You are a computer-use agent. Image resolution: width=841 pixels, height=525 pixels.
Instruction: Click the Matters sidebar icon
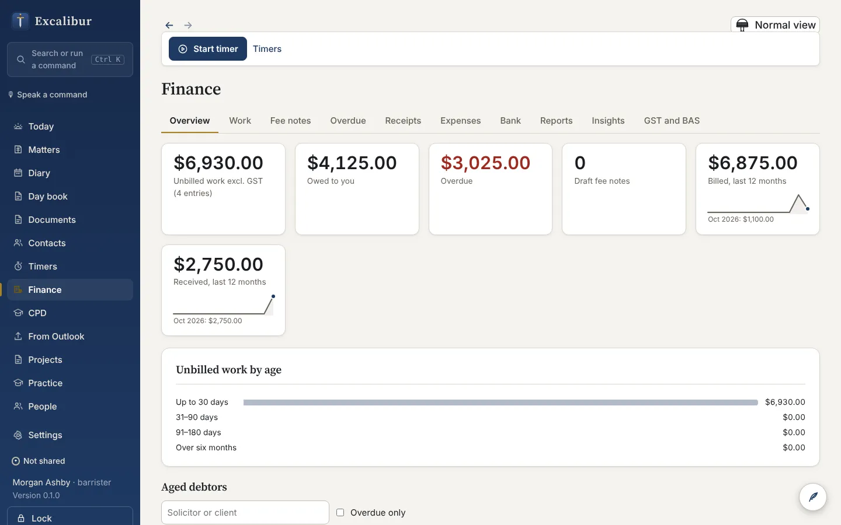point(18,150)
